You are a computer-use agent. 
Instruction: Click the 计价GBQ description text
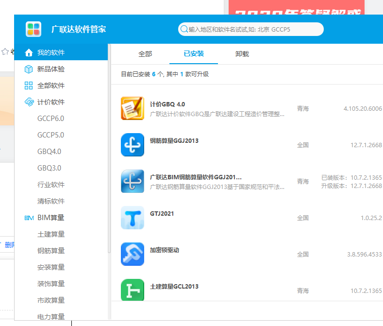(x=217, y=114)
